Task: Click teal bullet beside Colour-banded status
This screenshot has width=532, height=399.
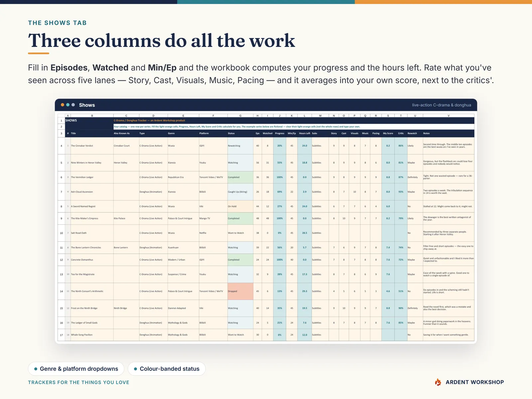Action: (x=135, y=369)
